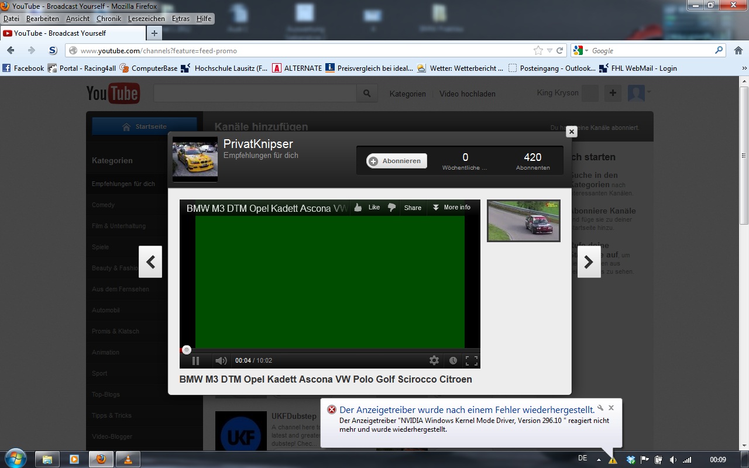Image resolution: width=749 pixels, height=468 pixels.
Task: Go to next recommended channel
Action: [x=589, y=261]
